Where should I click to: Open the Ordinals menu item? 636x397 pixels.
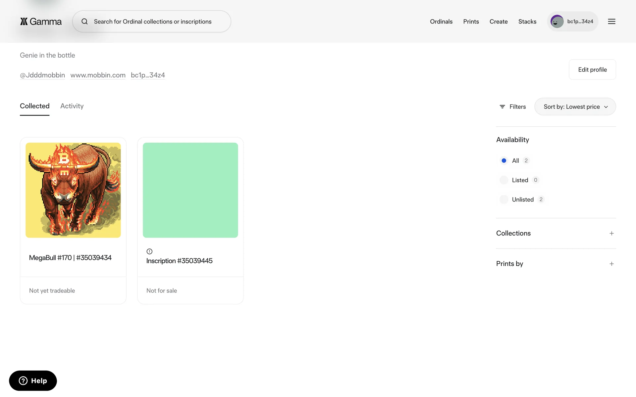(441, 22)
